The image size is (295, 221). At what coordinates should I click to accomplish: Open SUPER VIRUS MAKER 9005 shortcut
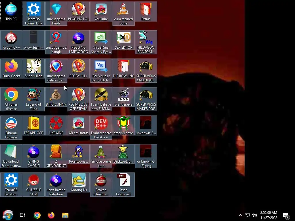pyautogui.click(x=146, y=99)
